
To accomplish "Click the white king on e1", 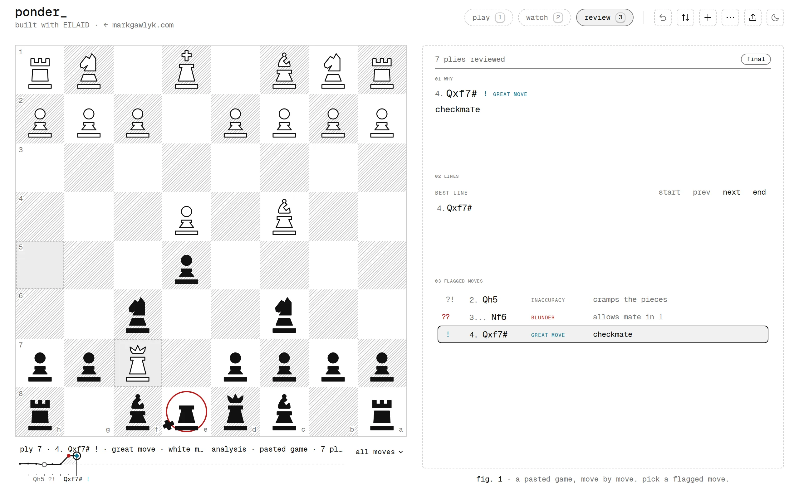I will click(187, 70).
